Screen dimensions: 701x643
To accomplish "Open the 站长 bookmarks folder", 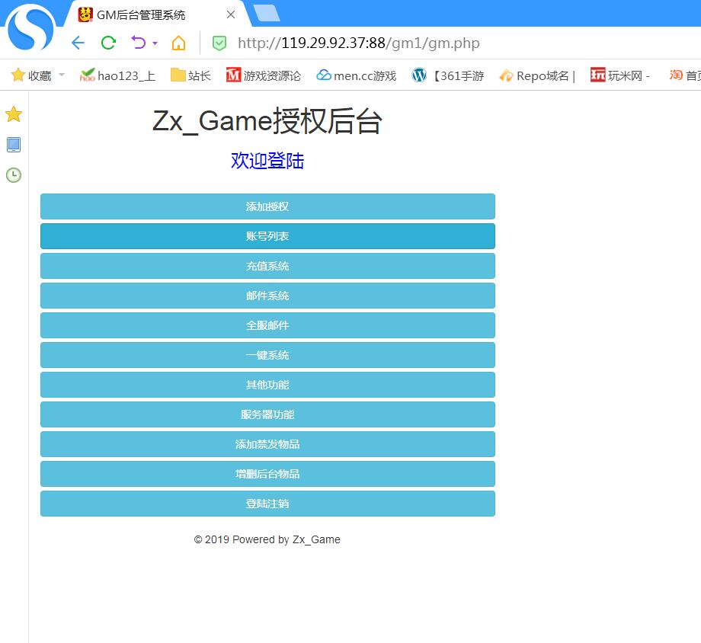I will [190, 75].
